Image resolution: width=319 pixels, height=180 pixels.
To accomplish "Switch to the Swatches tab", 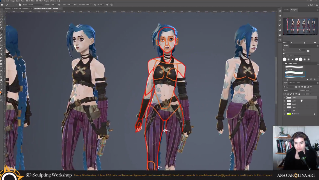I will [286, 10].
